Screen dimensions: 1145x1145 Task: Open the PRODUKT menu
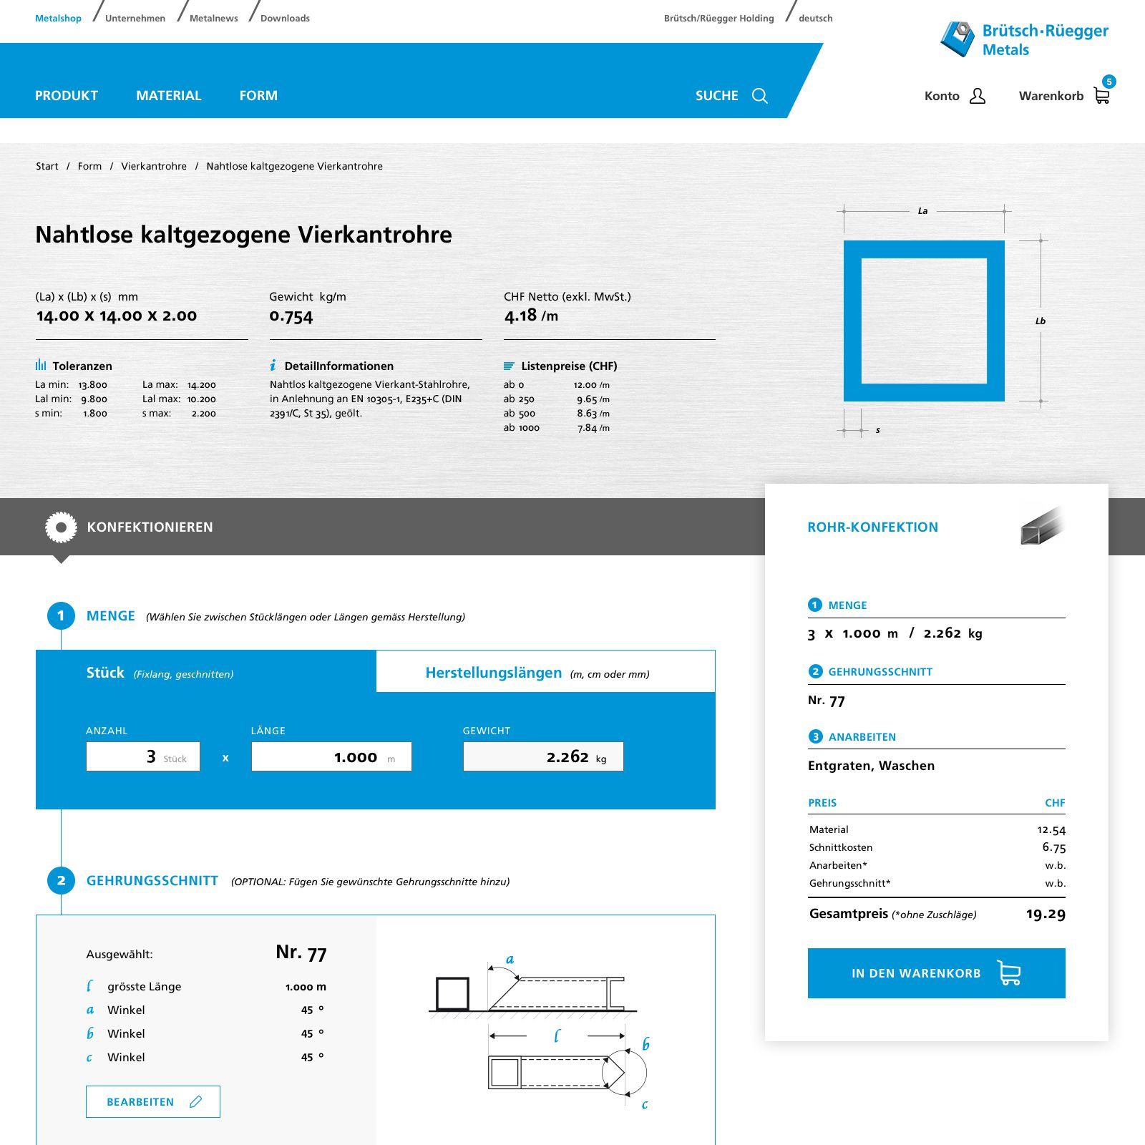tap(67, 96)
